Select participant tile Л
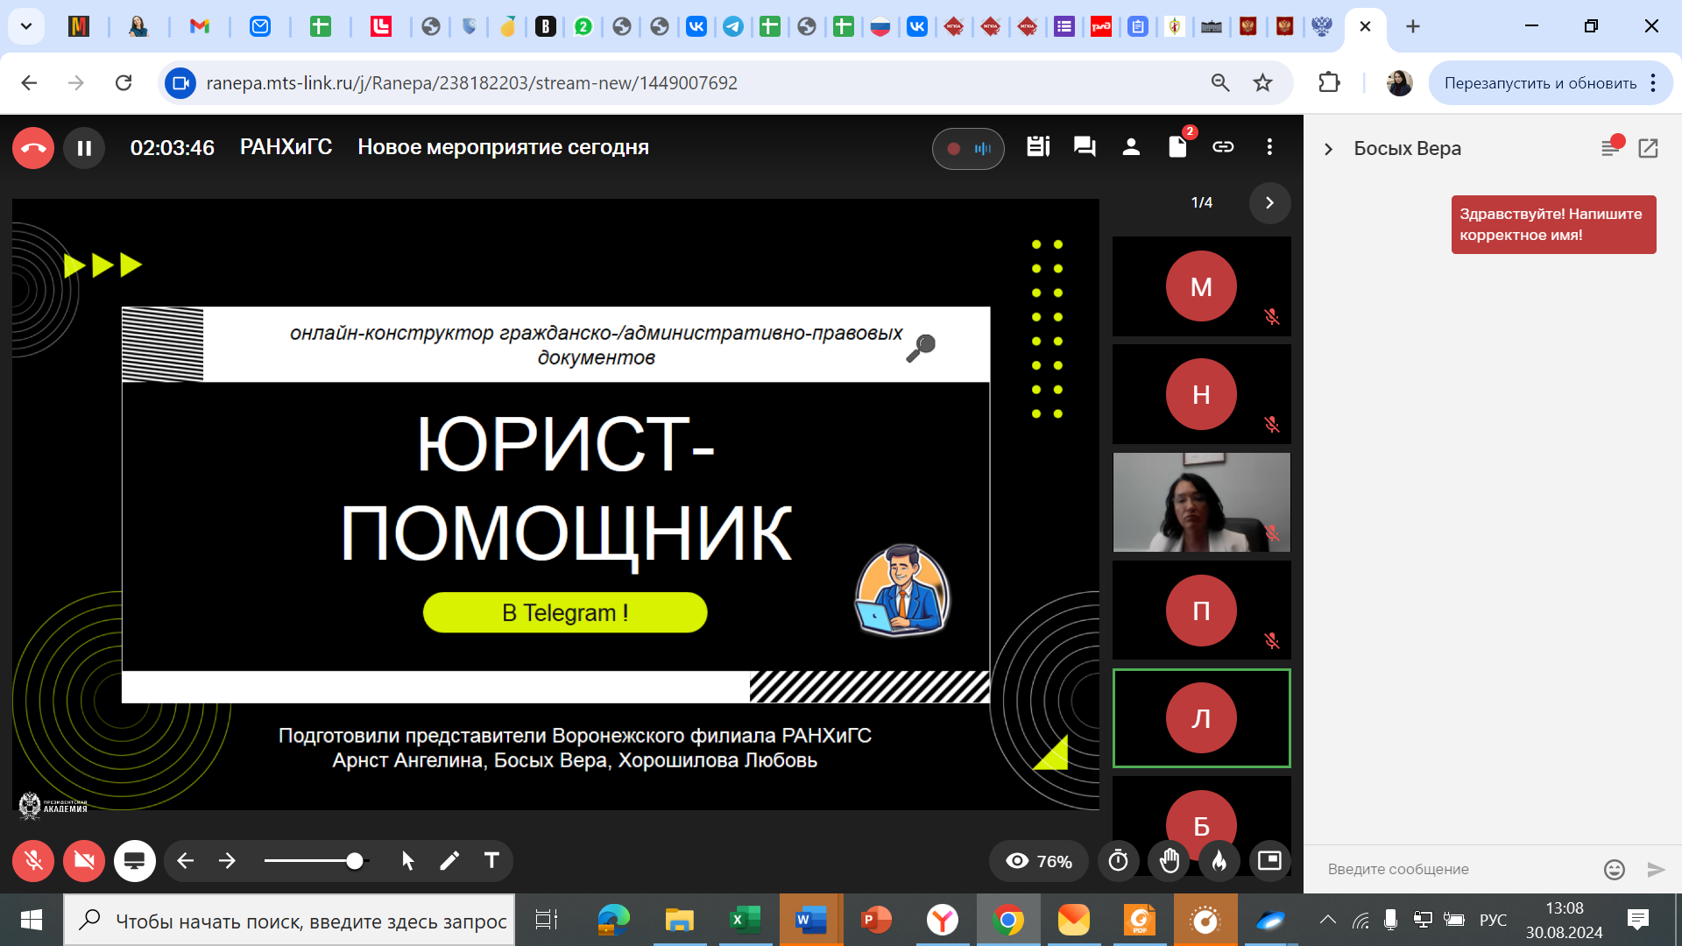This screenshot has height=946, width=1682. click(x=1201, y=718)
